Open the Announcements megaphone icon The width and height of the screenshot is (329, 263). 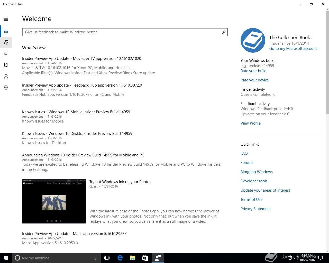click(6, 54)
